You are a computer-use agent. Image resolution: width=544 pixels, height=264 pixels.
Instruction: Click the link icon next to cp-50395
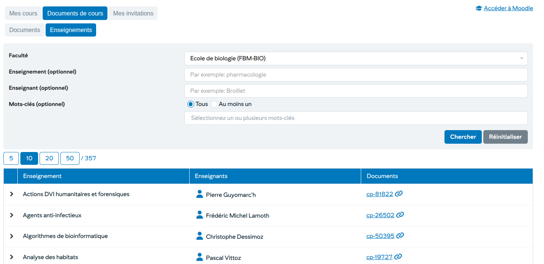coord(400,236)
